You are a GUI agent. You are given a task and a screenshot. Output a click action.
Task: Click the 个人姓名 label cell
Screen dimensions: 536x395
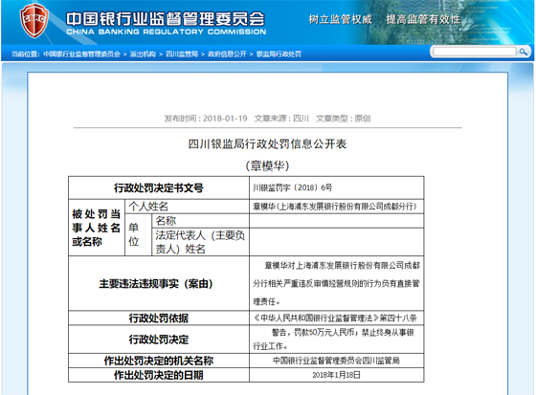187,207
